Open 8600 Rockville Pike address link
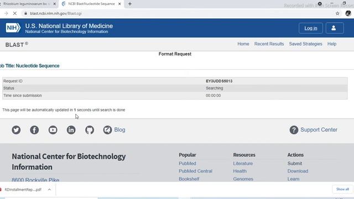The width and height of the screenshot is (354, 199). click(35, 180)
